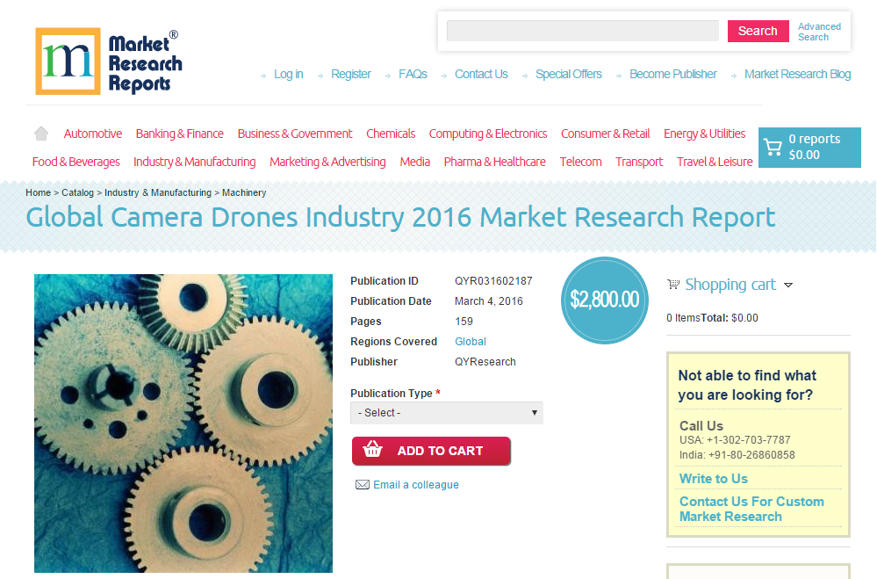Screen dimensions: 877x579
Task: Click Catalog in breadcrumb
Action: pyautogui.click(x=78, y=192)
